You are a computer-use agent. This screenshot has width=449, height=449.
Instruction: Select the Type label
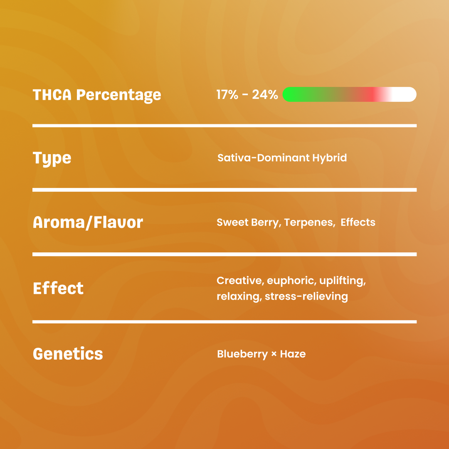tap(52, 159)
